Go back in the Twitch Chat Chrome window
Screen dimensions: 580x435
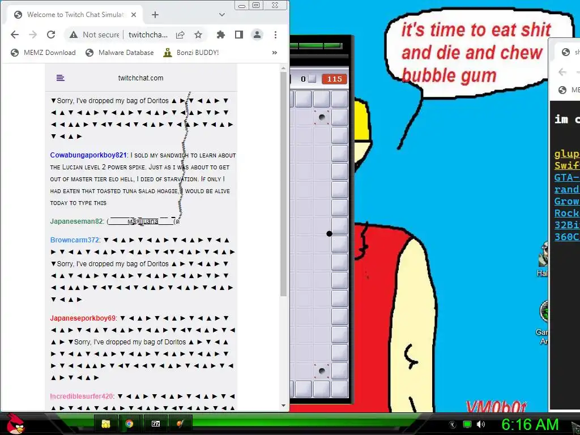[x=15, y=35]
